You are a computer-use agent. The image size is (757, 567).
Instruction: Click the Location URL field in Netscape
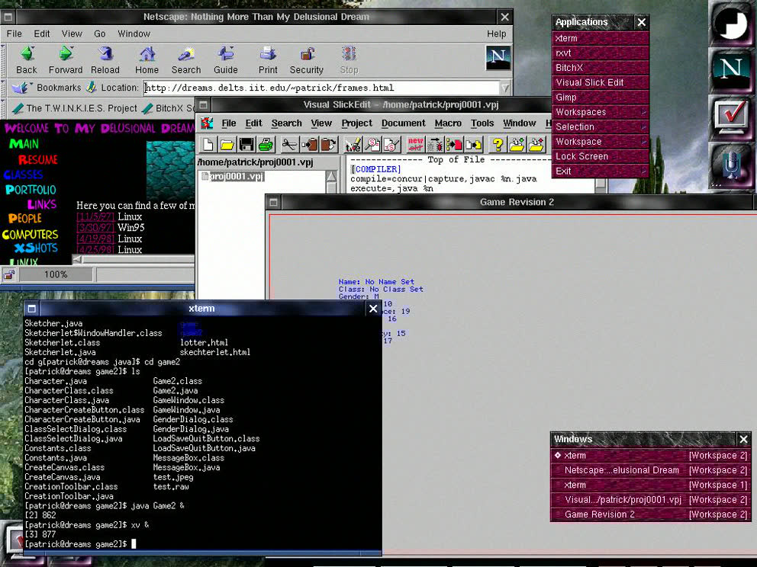point(321,88)
